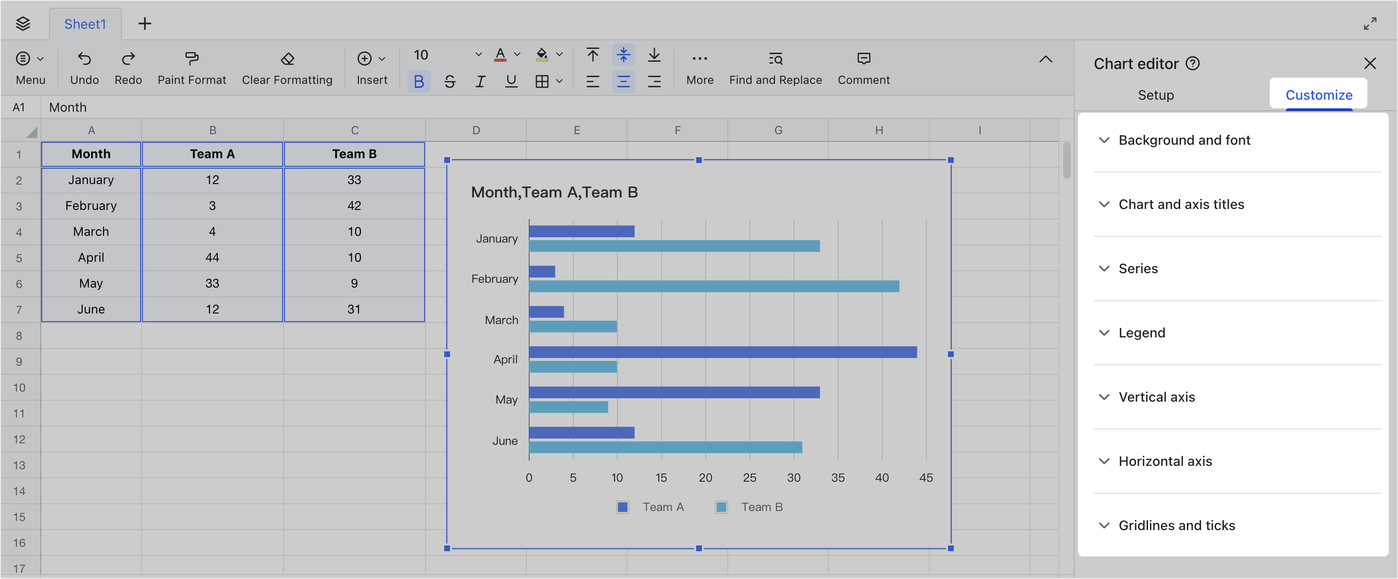Undo the last action
The height and width of the screenshot is (579, 1398).
click(x=84, y=67)
